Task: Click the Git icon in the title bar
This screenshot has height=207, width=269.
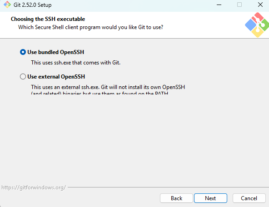Action: pyautogui.click(x=7, y=5)
